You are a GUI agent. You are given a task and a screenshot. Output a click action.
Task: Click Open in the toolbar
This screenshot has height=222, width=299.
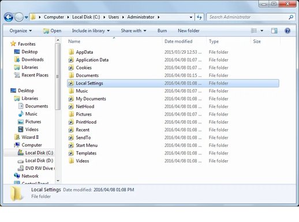pyautogui.click(x=52, y=31)
